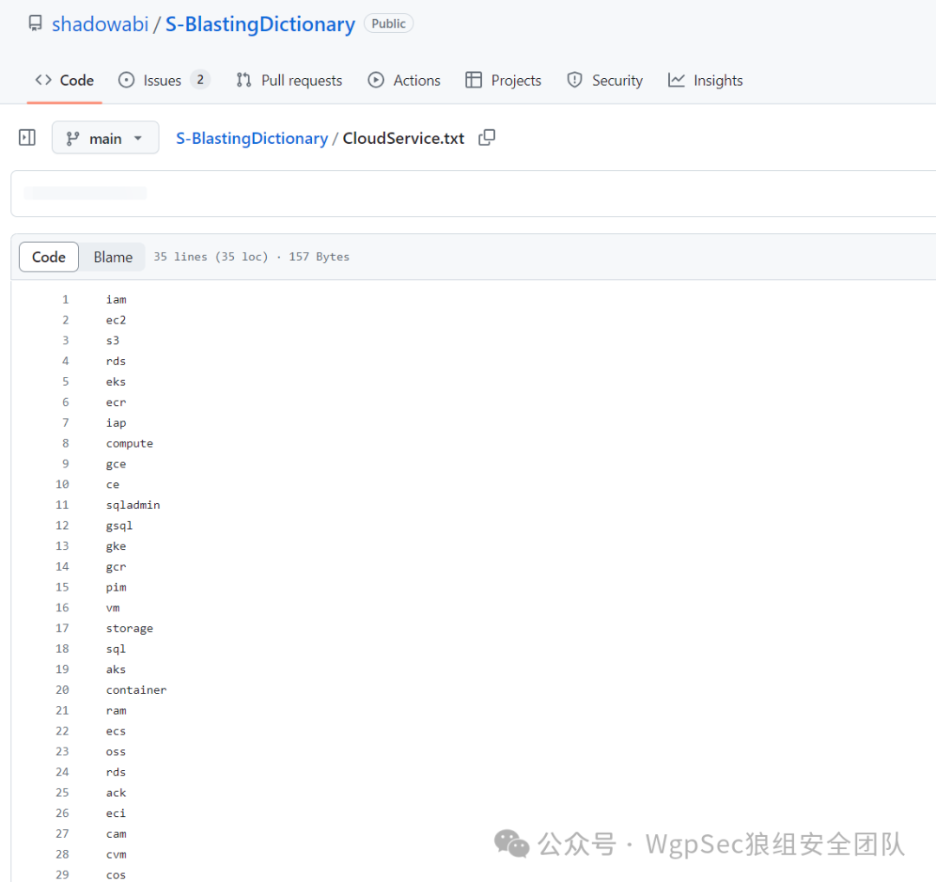This screenshot has width=936, height=882.
Task: Click the 'eci' line text
Action: pos(116,813)
